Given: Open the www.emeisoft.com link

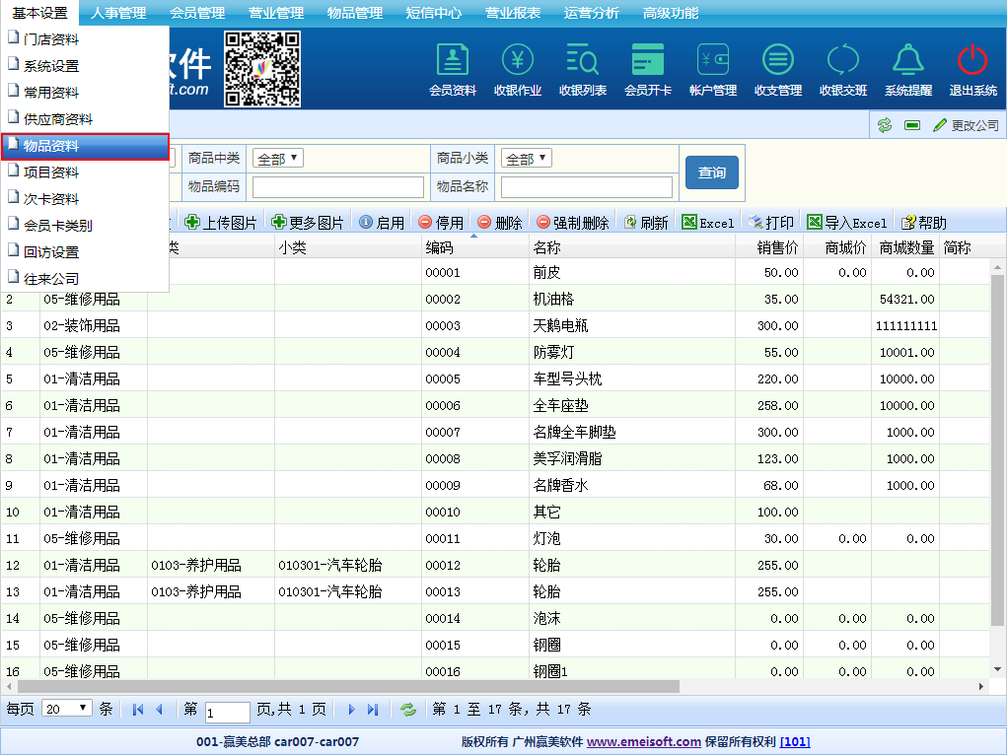Looking at the screenshot, I should 643,742.
